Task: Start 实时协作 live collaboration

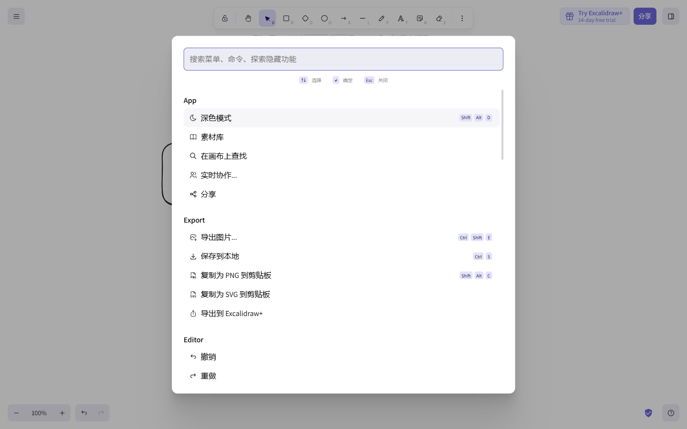Action: [x=342, y=175]
